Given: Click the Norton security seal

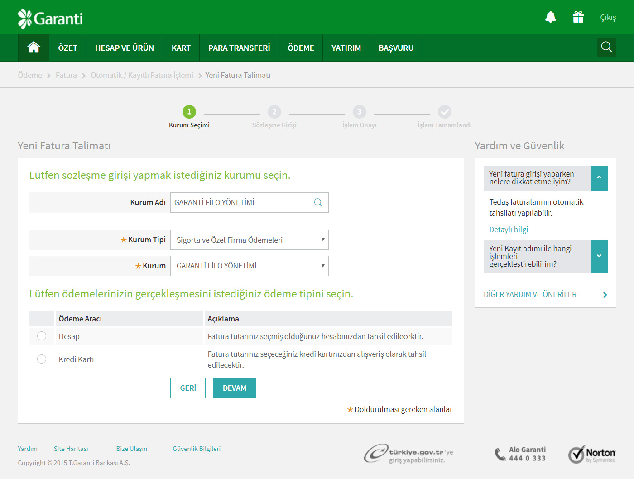Looking at the screenshot, I should click(592, 454).
